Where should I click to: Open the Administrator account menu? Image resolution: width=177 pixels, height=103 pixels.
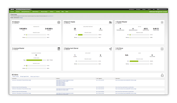coord(132,9)
